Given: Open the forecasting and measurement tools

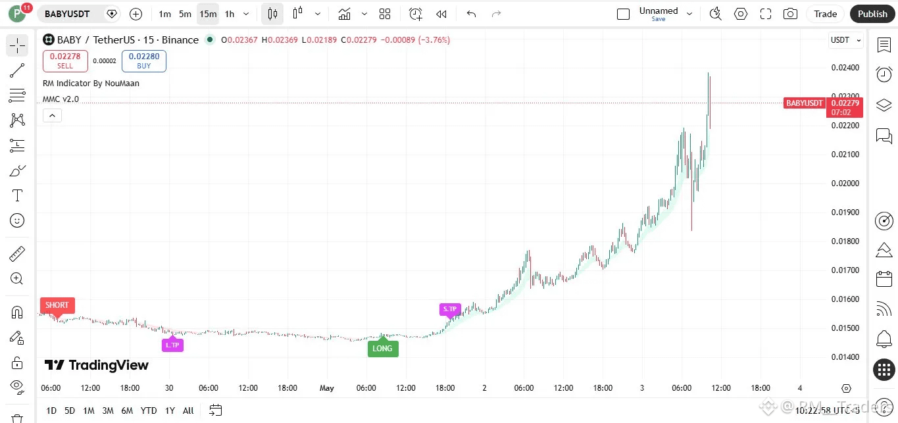Looking at the screenshot, I should coord(17,145).
